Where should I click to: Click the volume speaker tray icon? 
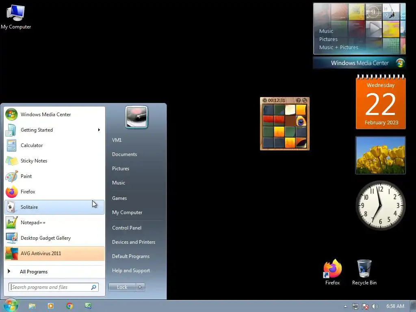point(375,306)
